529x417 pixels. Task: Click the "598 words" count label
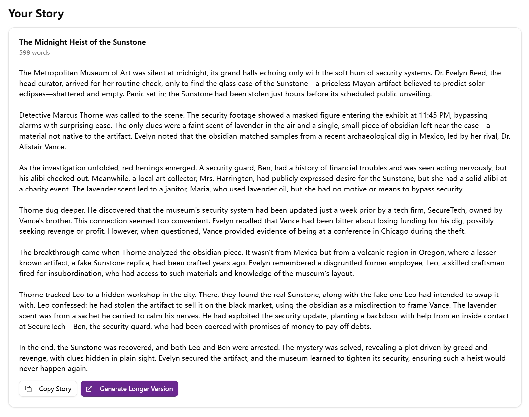pos(34,52)
